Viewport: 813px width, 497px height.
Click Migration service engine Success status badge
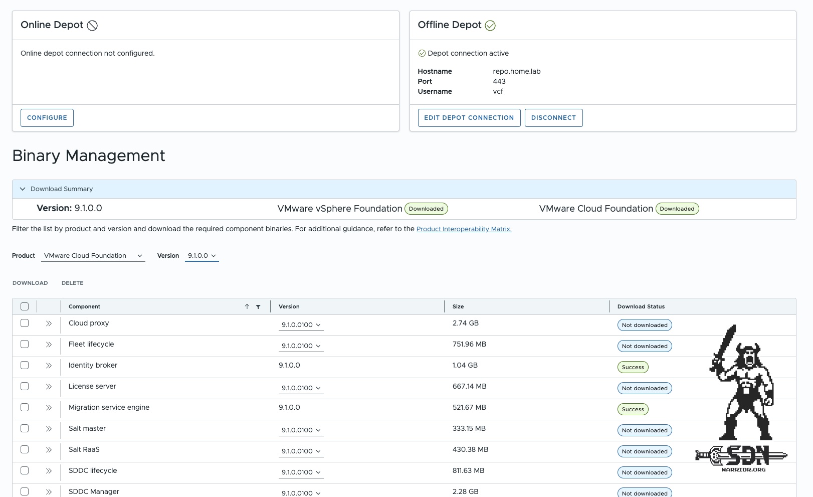(633, 409)
